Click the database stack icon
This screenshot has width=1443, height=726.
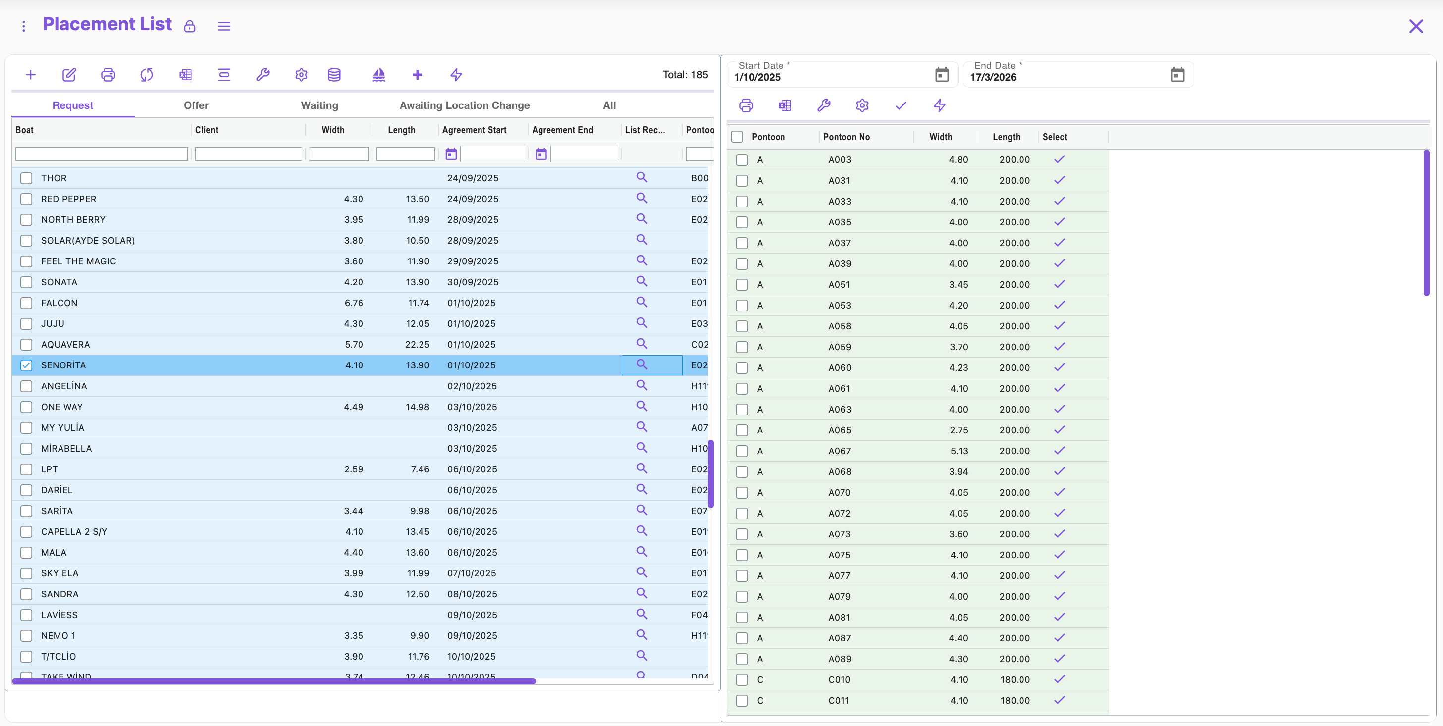[x=334, y=74]
